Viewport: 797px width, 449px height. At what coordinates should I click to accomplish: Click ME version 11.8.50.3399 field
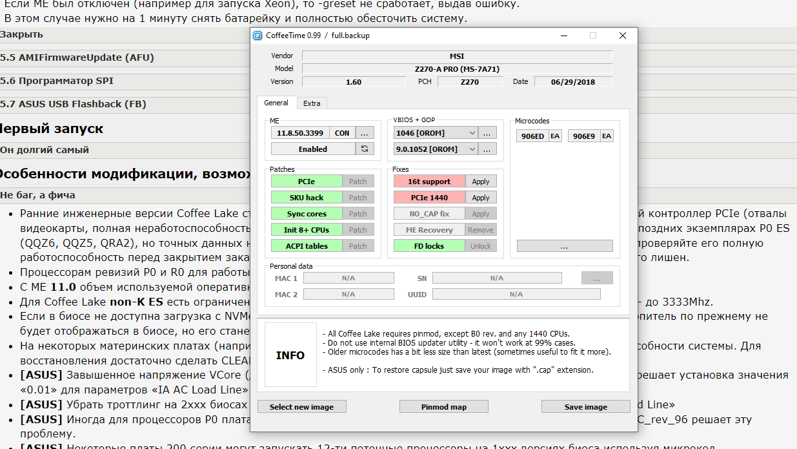300,132
